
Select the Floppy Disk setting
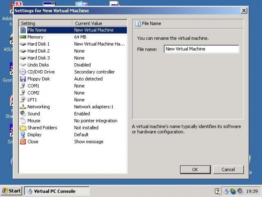point(73,79)
